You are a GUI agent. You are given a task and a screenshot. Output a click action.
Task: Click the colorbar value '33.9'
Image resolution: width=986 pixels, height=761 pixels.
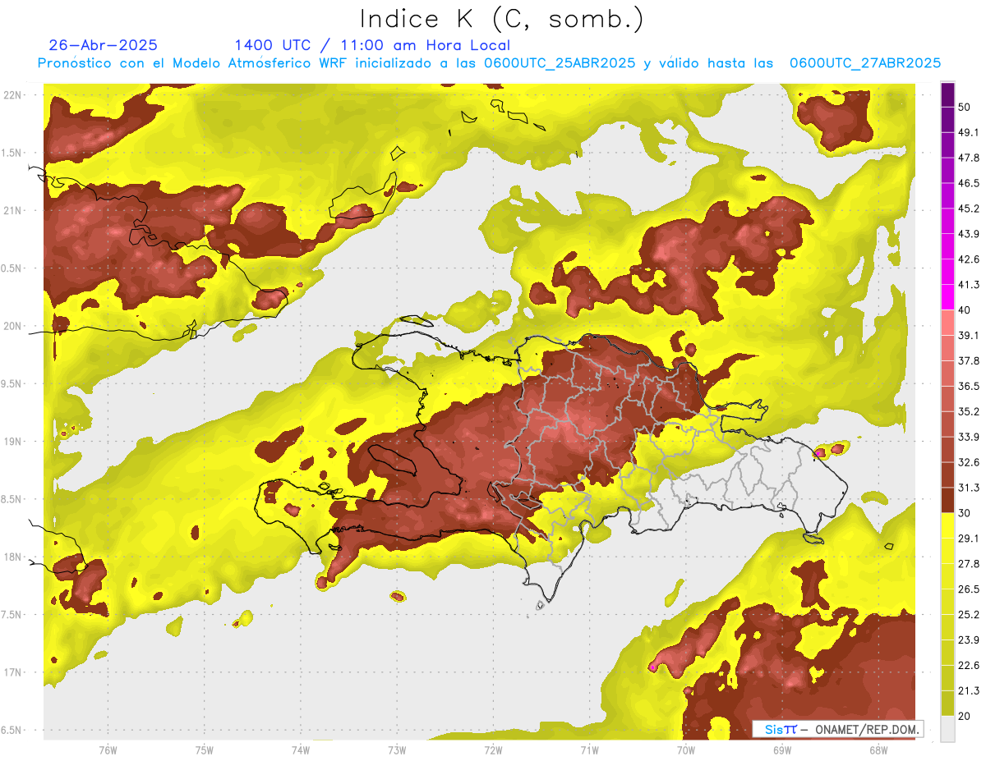pyautogui.click(x=969, y=437)
